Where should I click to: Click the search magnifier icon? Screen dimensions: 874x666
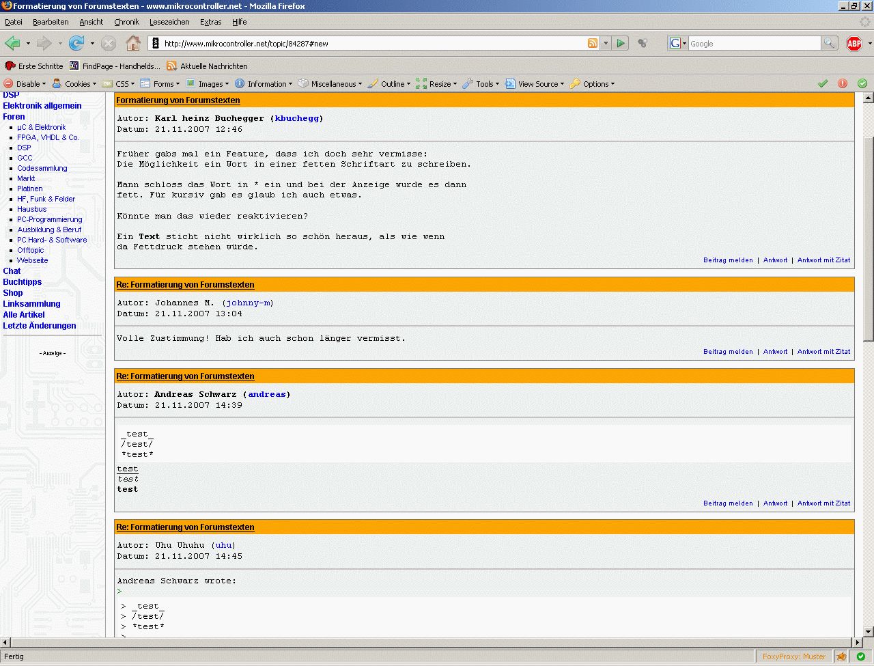tap(829, 44)
